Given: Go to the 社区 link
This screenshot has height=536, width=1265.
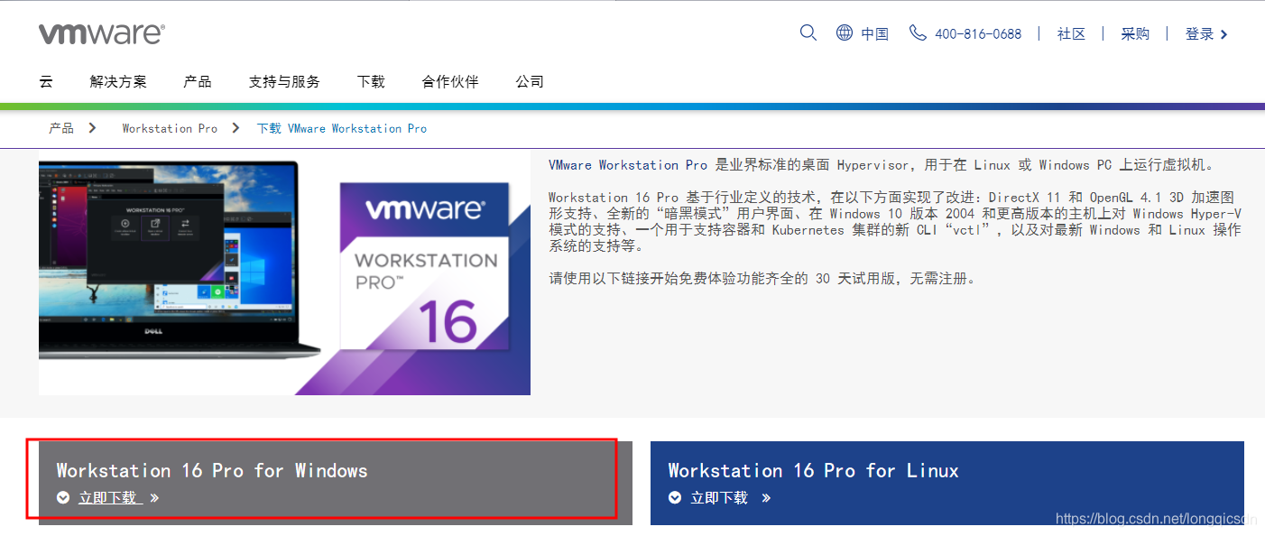Looking at the screenshot, I should point(1071,34).
